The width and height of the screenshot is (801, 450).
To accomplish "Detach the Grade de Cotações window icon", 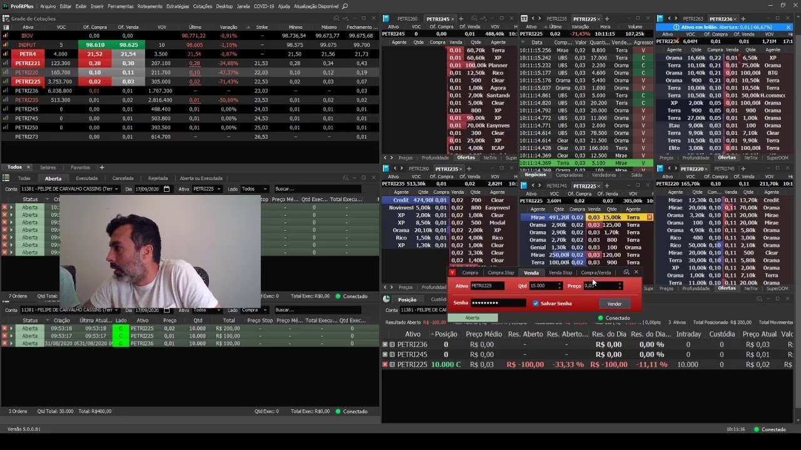I will [336, 19].
